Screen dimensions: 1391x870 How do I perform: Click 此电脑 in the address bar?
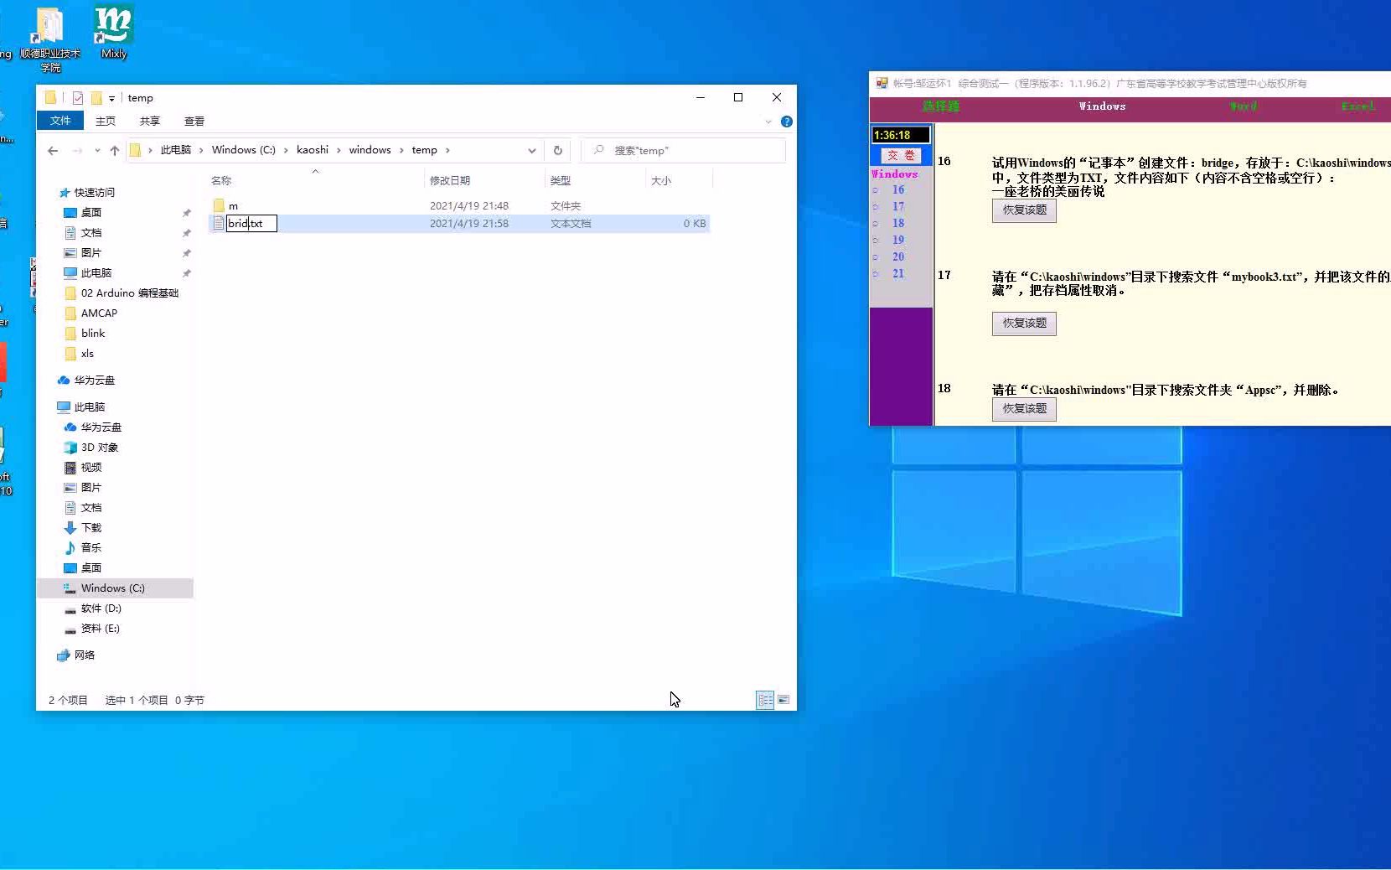(x=176, y=150)
